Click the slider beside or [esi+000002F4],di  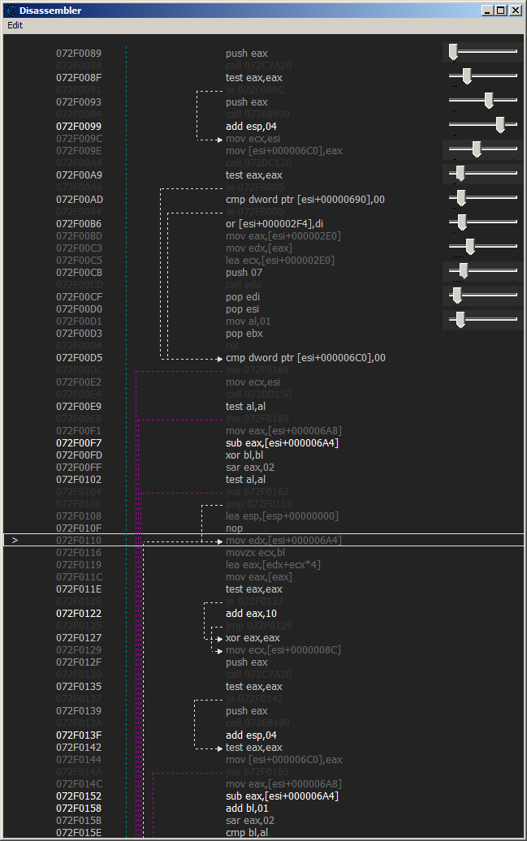coord(483,222)
